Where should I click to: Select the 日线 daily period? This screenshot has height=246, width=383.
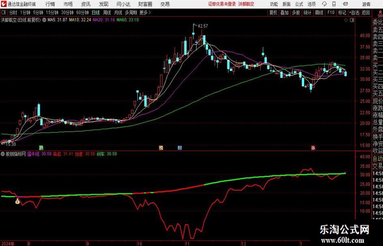point(96,13)
